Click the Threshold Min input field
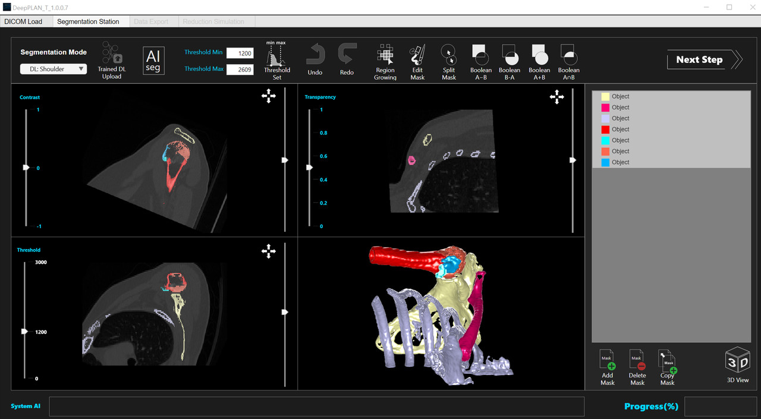 pos(240,53)
